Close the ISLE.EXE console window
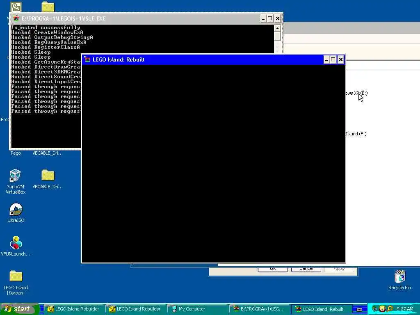The height and width of the screenshot is (315, 420). pyautogui.click(x=278, y=18)
